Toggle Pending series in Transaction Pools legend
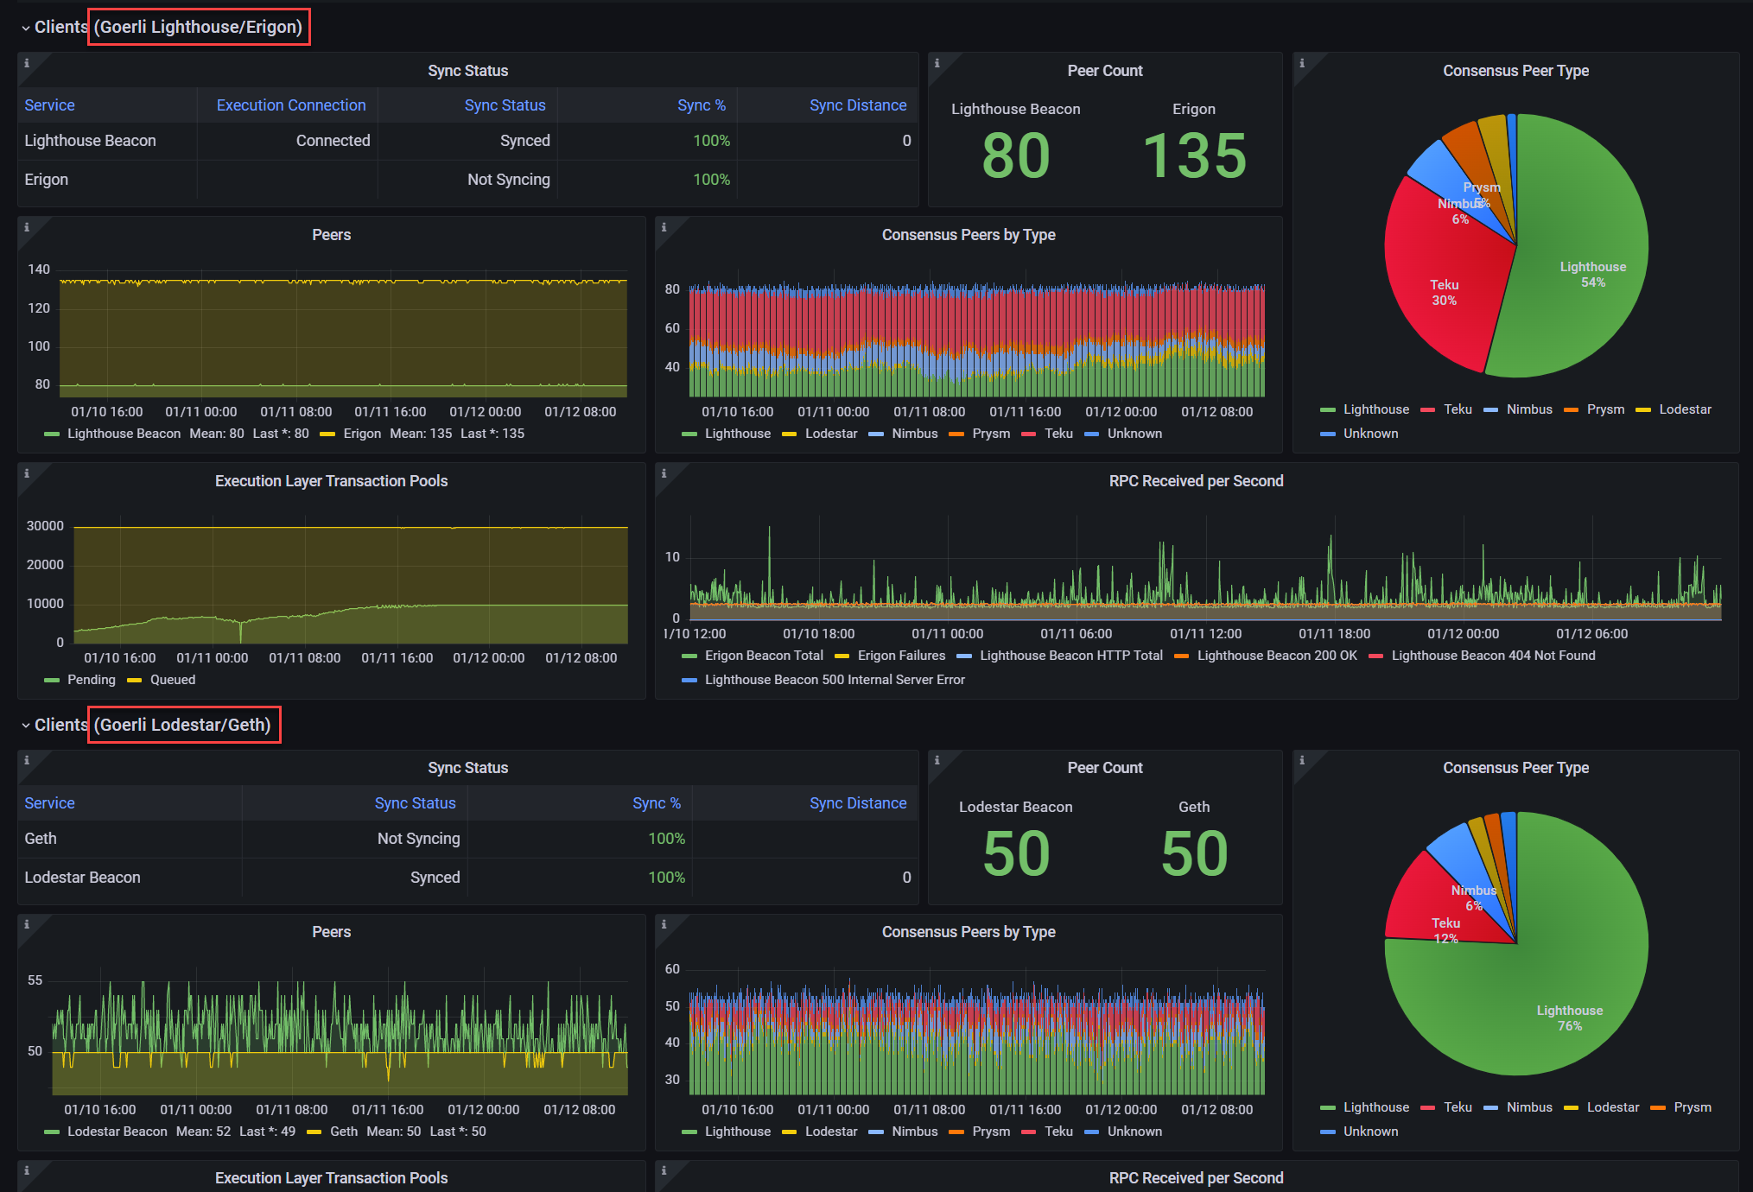 (91, 680)
